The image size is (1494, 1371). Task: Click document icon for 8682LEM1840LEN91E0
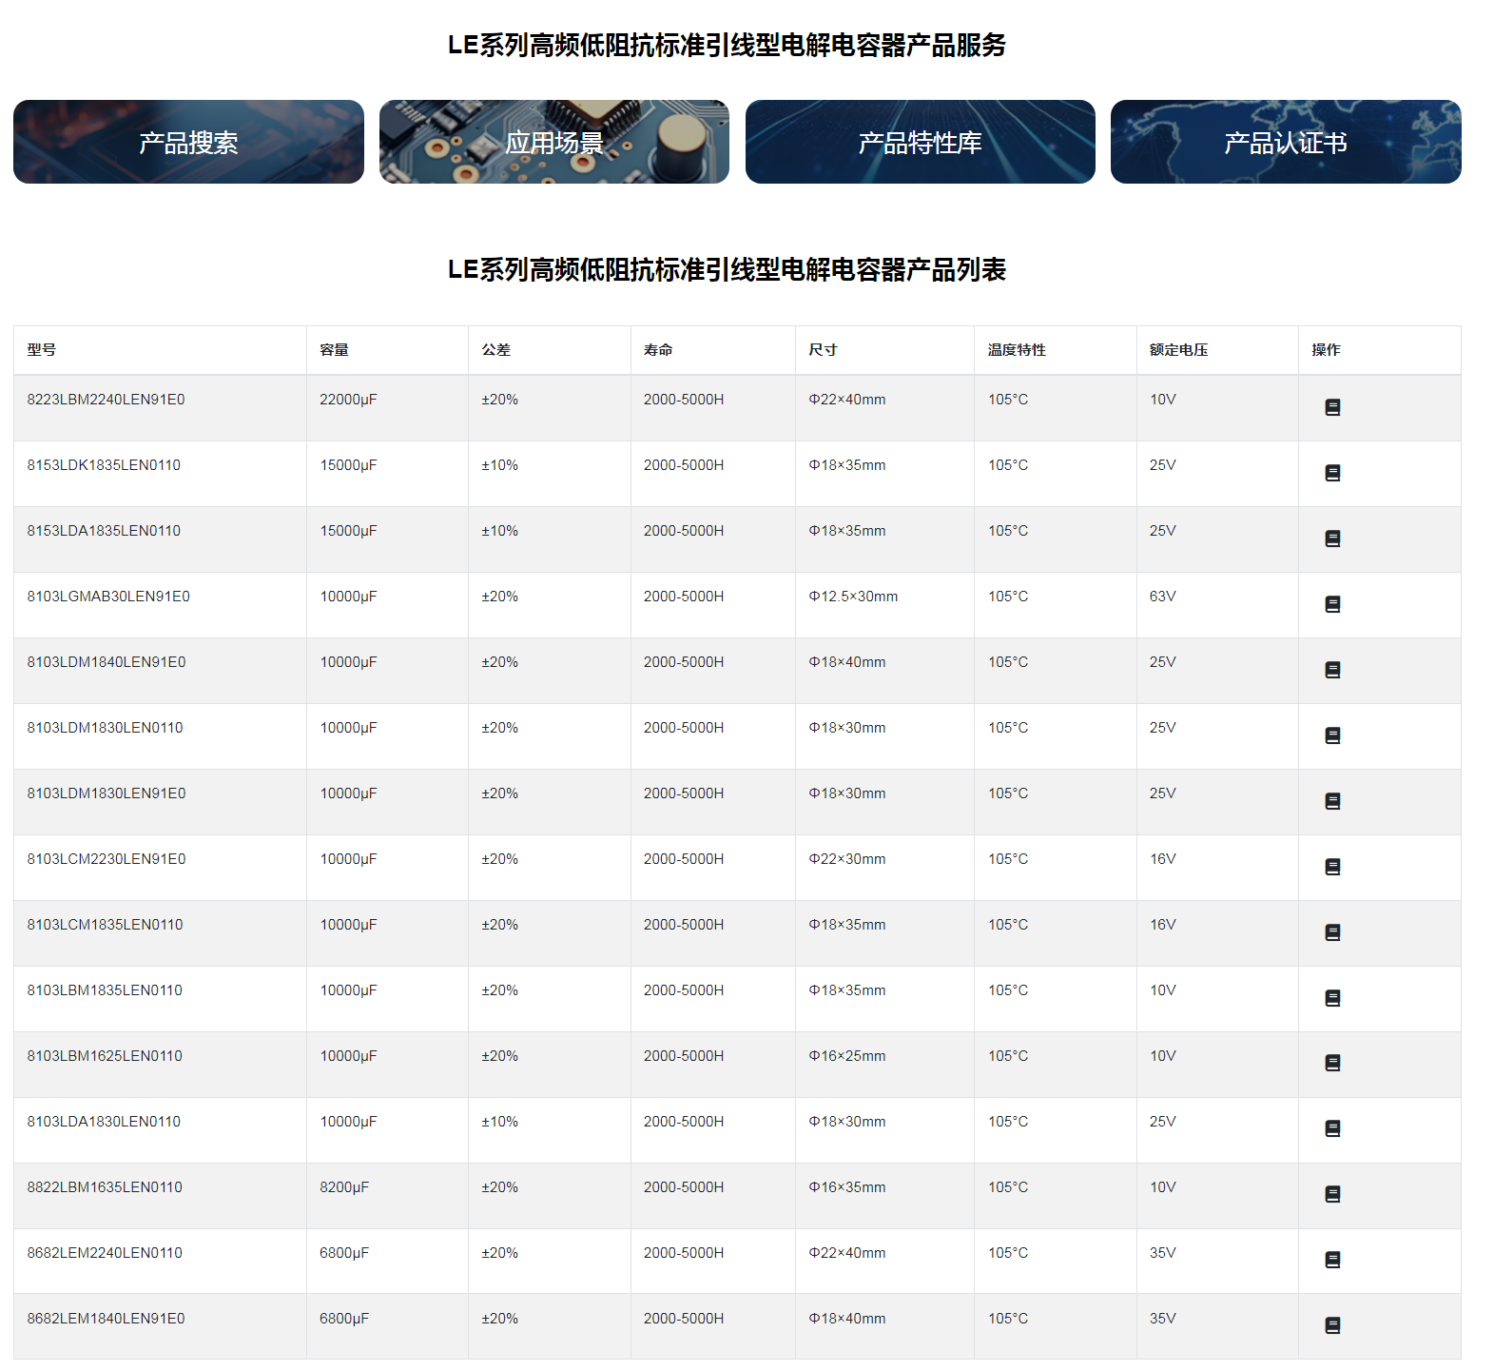(x=1332, y=1325)
